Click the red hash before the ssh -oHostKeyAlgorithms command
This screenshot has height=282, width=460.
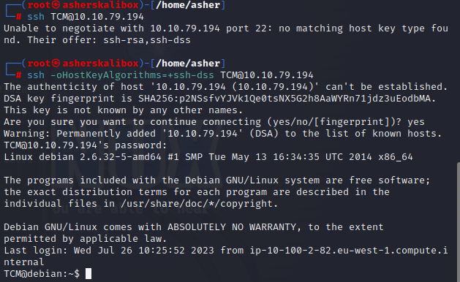(x=18, y=75)
